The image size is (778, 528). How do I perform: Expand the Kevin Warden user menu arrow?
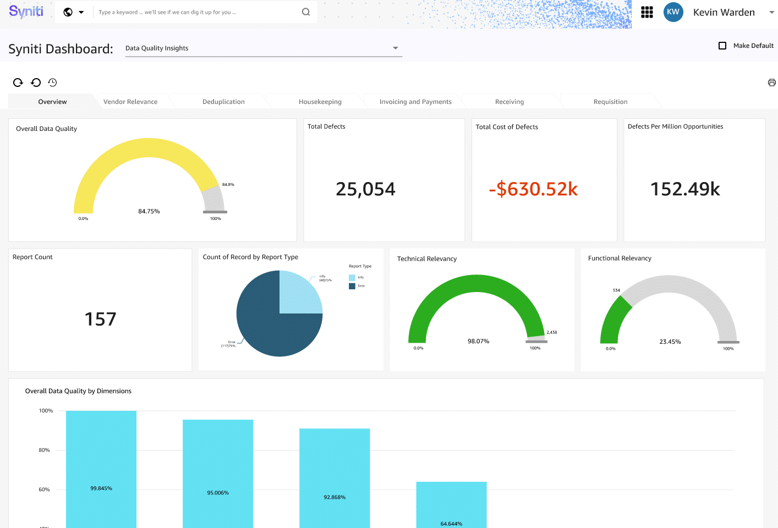771,12
